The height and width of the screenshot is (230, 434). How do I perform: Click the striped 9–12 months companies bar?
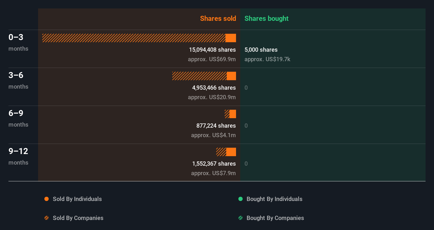point(221,152)
